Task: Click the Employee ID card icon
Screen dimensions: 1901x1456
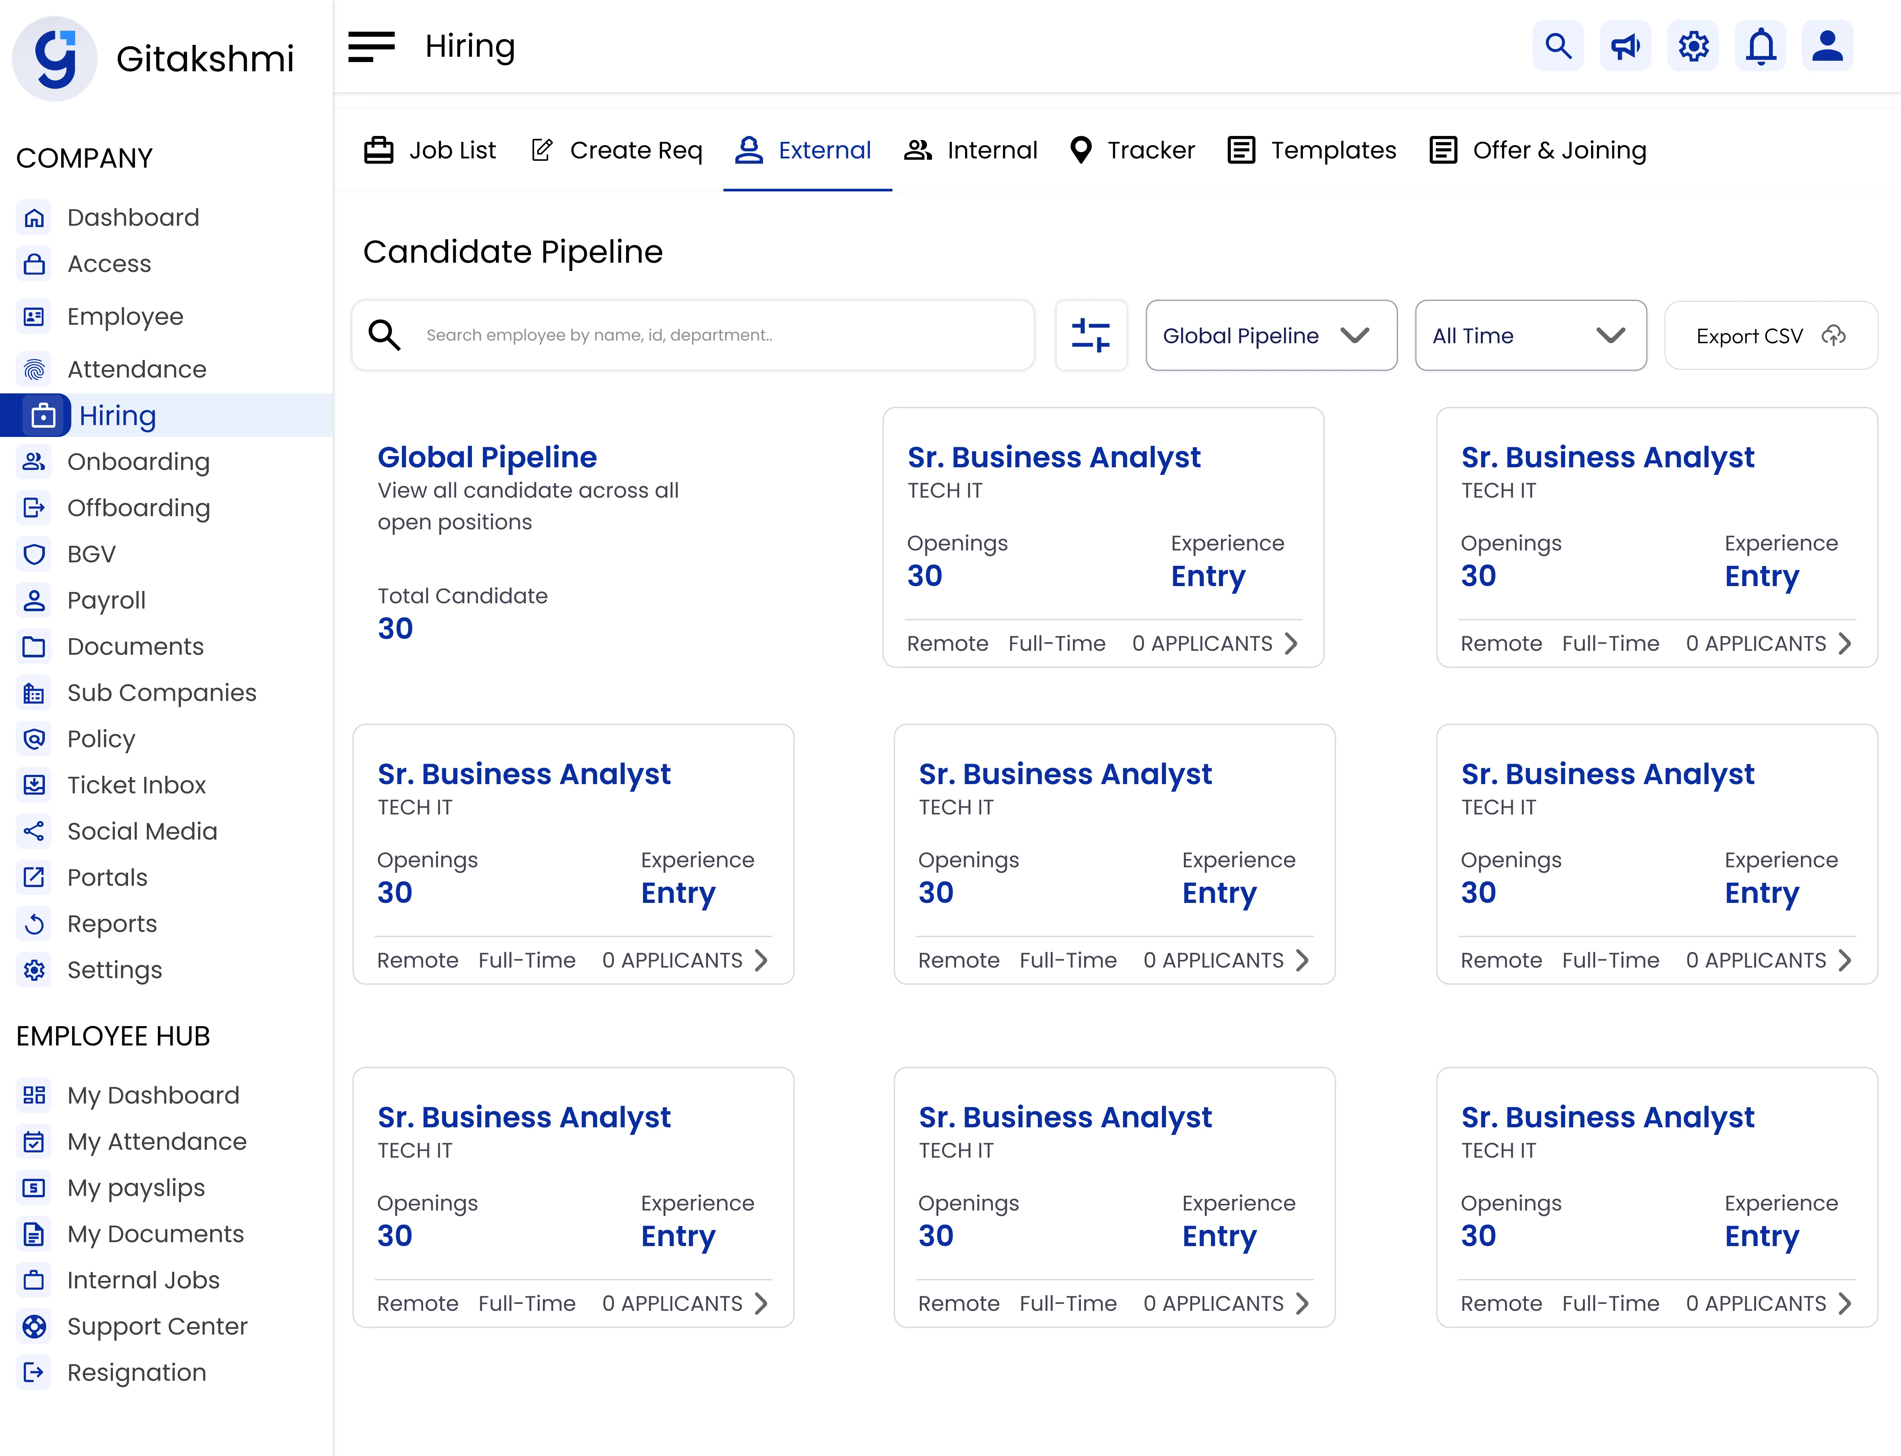Action: coord(34,316)
